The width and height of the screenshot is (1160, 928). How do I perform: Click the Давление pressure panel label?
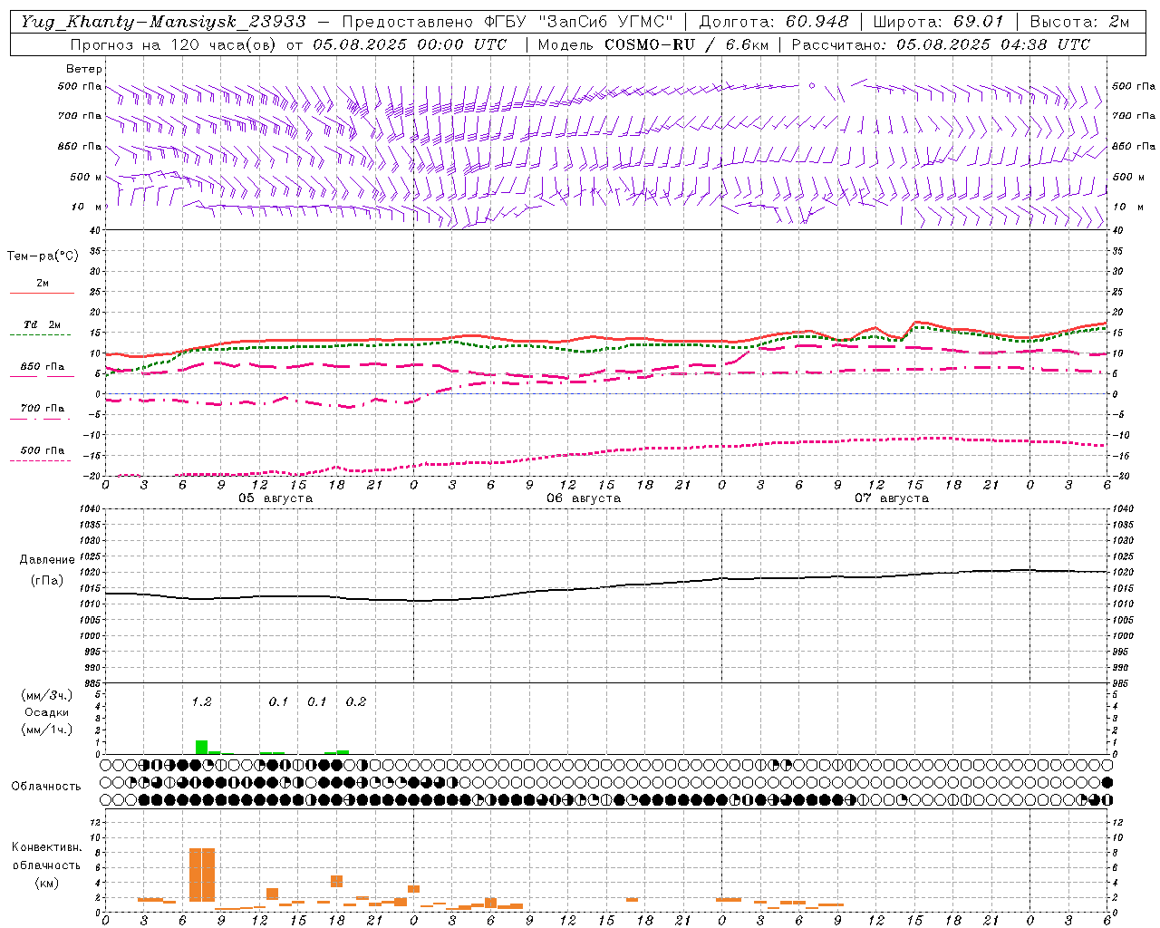pyautogui.click(x=47, y=560)
